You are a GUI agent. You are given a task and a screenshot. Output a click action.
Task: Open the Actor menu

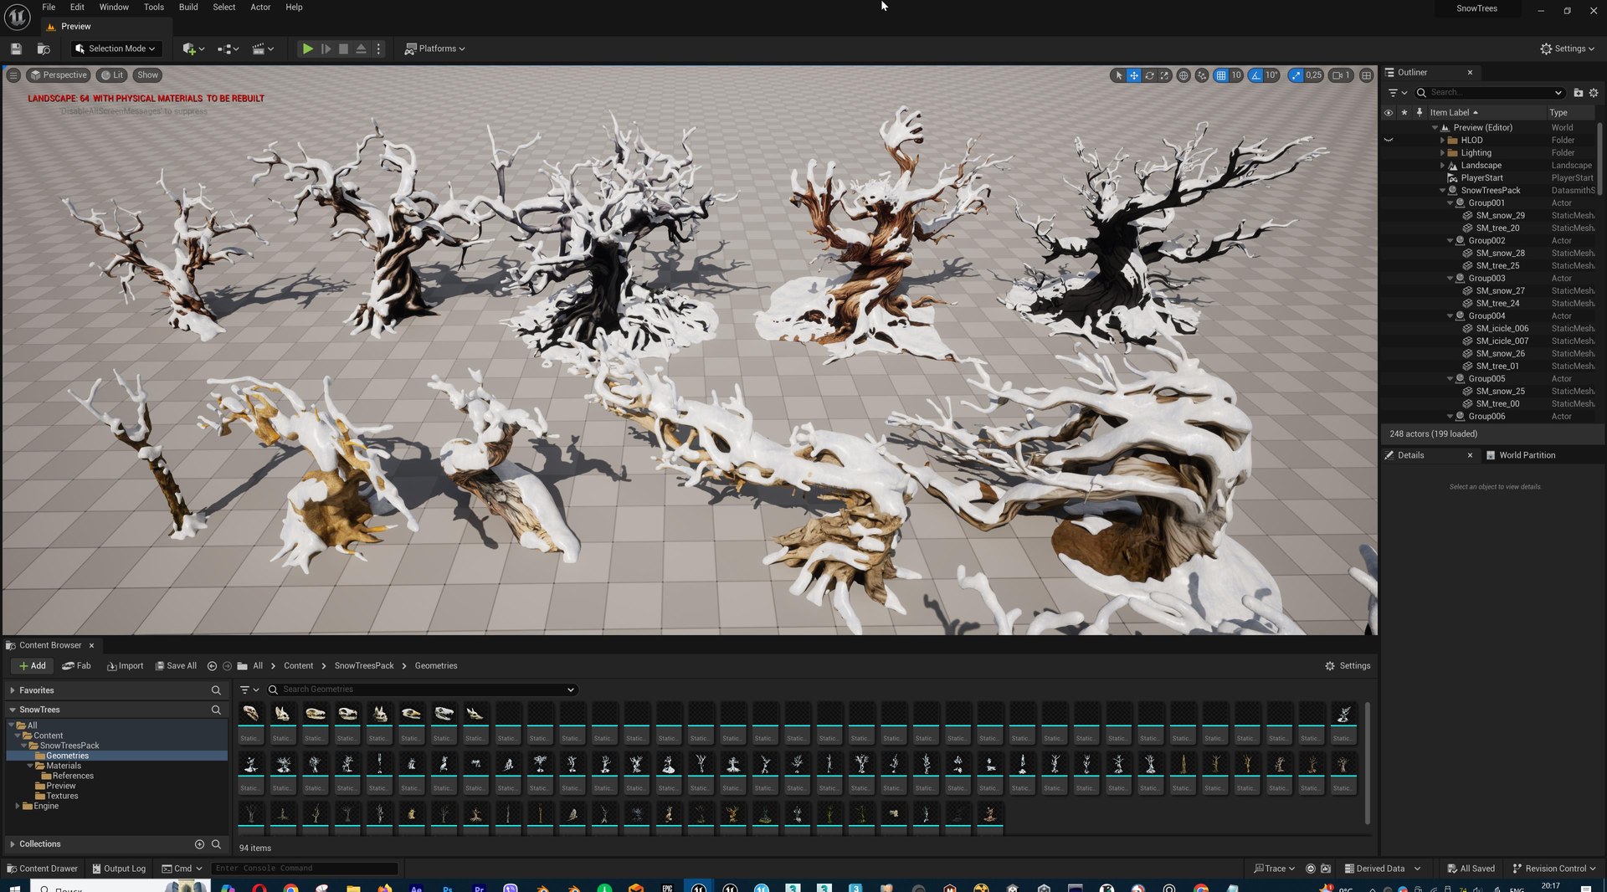click(x=260, y=7)
